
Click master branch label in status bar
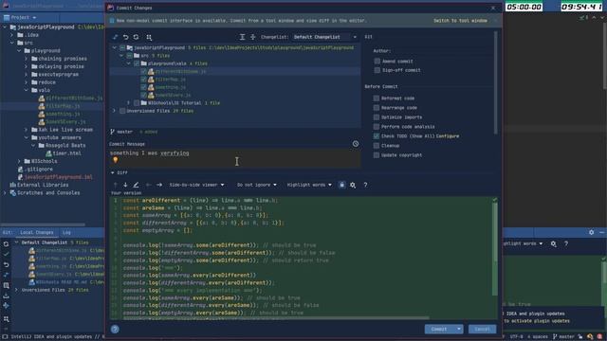point(566,337)
